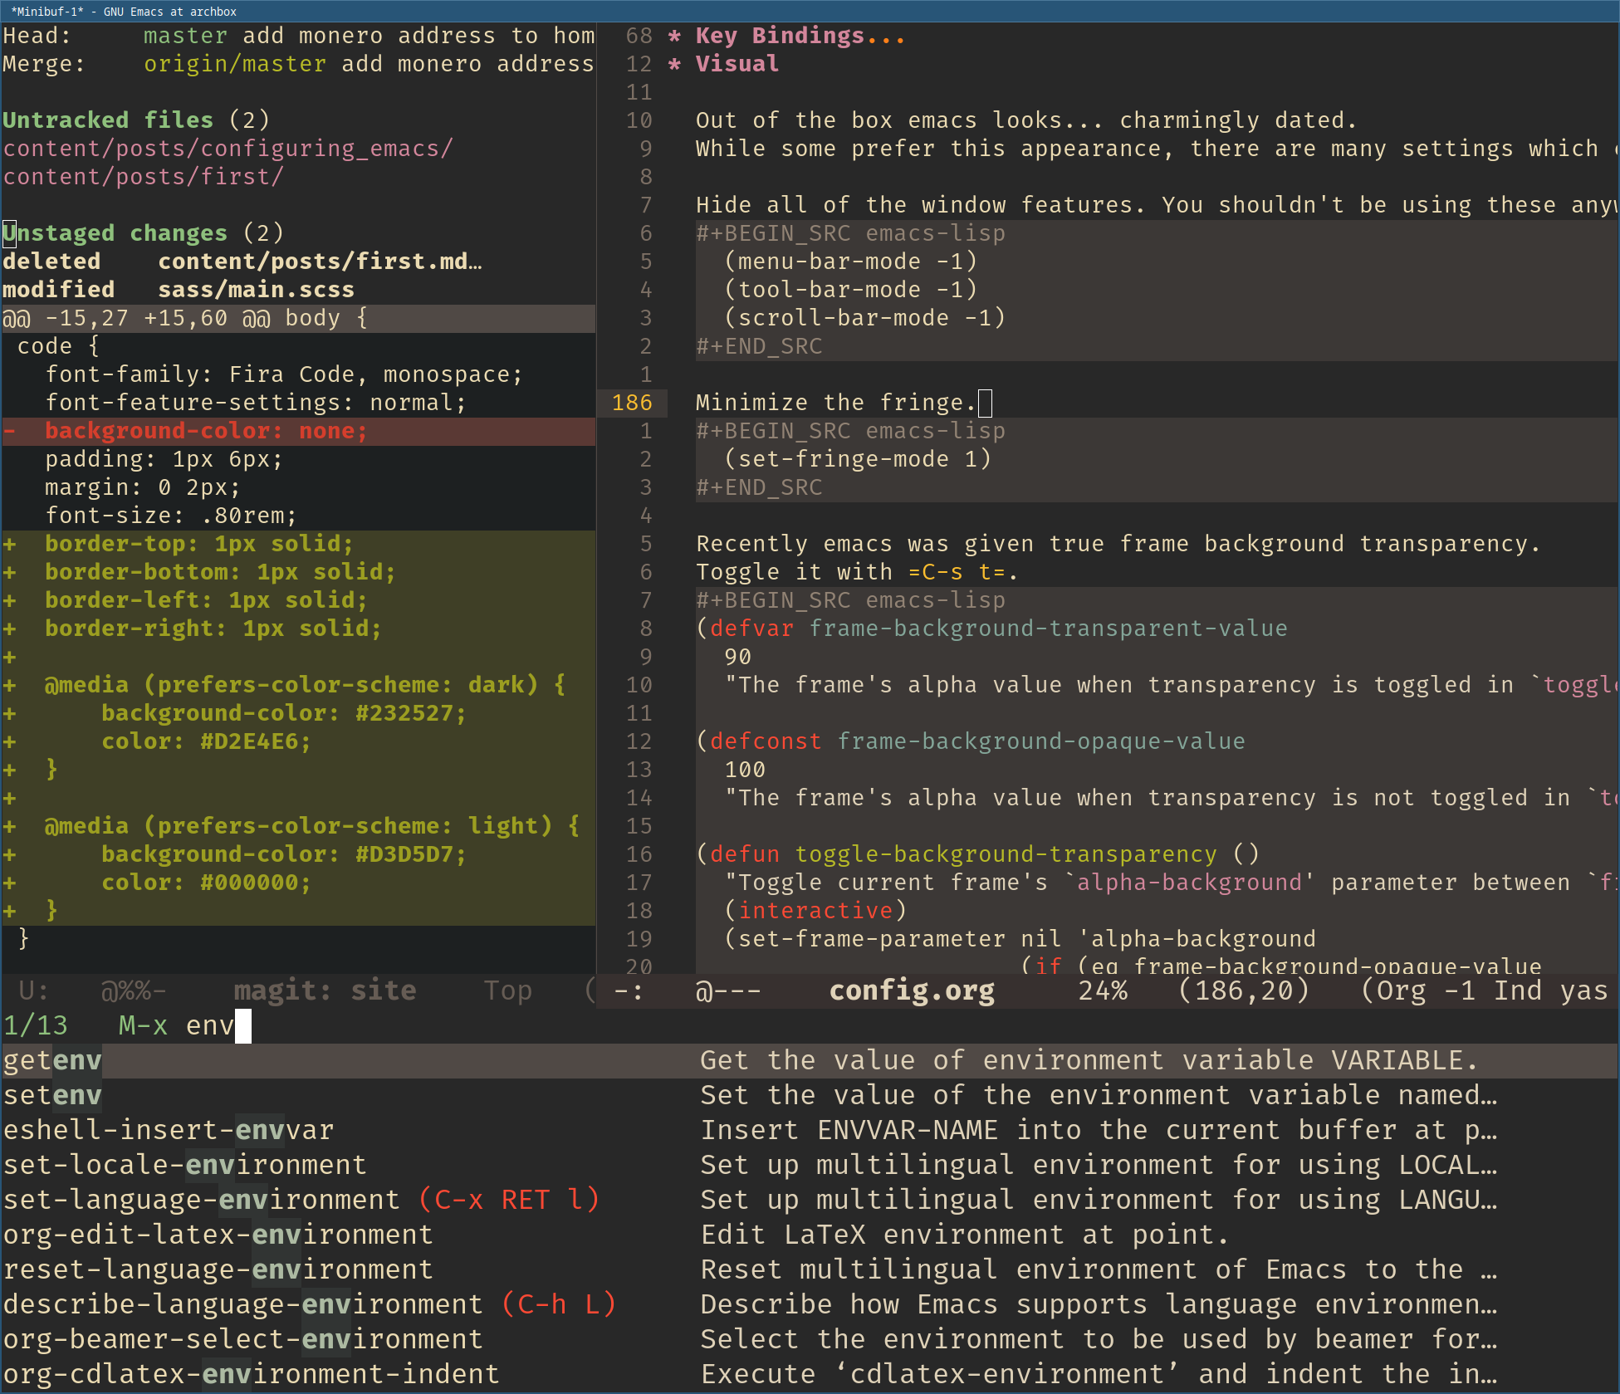Select untracked content/posts/first/ entry
Screen dimensions: 1620x1394
[x=143, y=177]
